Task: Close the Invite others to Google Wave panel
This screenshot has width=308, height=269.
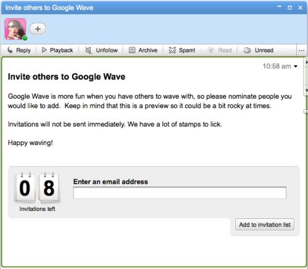Action: (300, 7)
